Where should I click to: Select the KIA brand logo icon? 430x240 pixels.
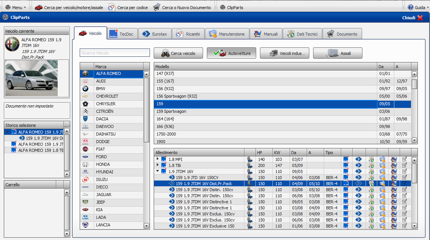pyautogui.click(x=85, y=210)
